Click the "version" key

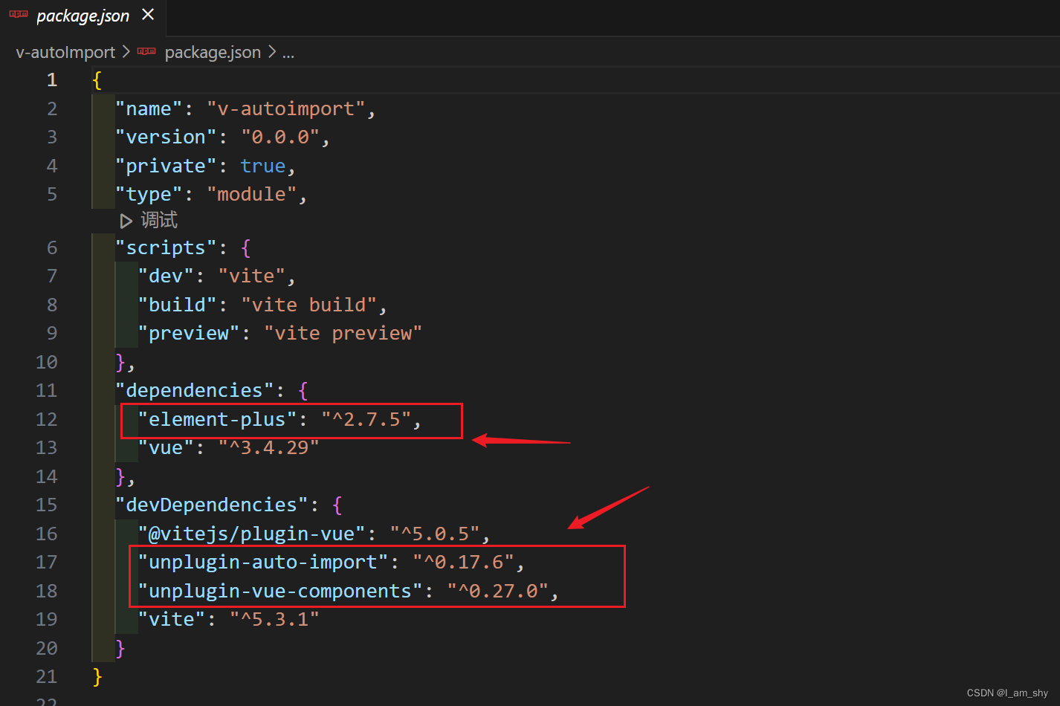point(166,137)
